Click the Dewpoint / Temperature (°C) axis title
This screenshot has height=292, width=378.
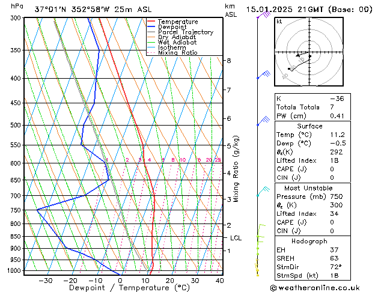129,288
